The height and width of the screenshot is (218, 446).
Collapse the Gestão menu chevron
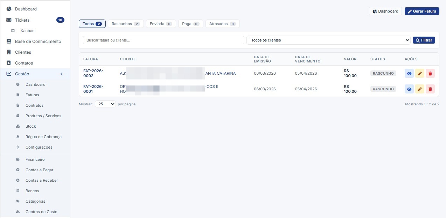point(61,74)
